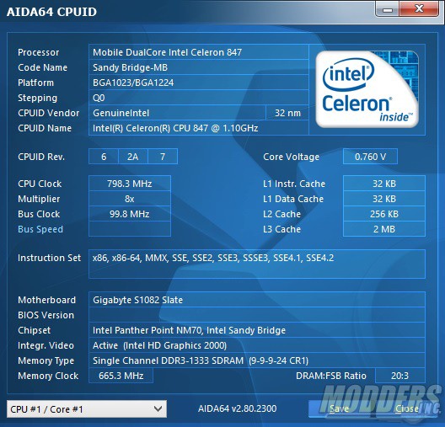Click the Bus Speed label link
The width and height of the screenshot is (445, 427).
coord(40,229)
